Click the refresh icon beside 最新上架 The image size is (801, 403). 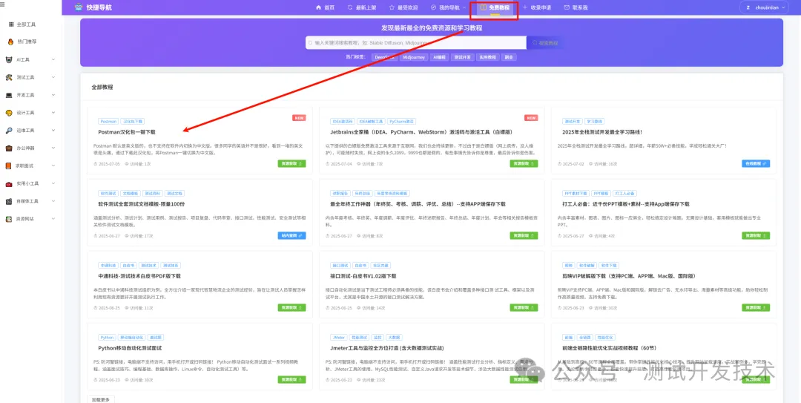(350, 7)
